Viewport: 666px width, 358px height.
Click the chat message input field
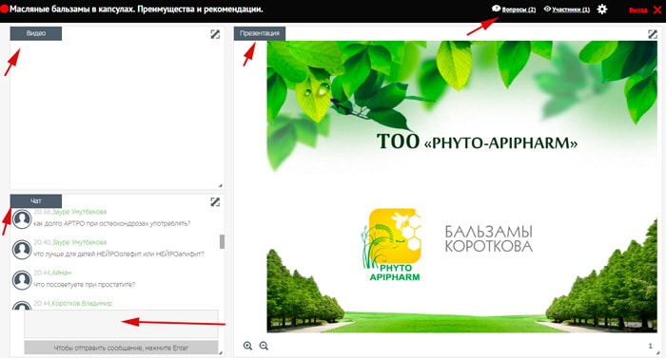121,324
